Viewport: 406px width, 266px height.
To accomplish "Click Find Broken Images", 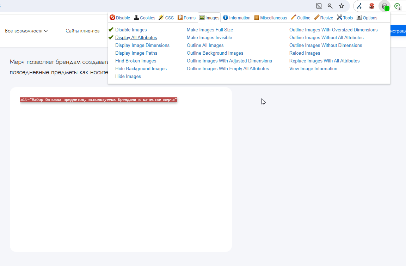I will 136,61.
